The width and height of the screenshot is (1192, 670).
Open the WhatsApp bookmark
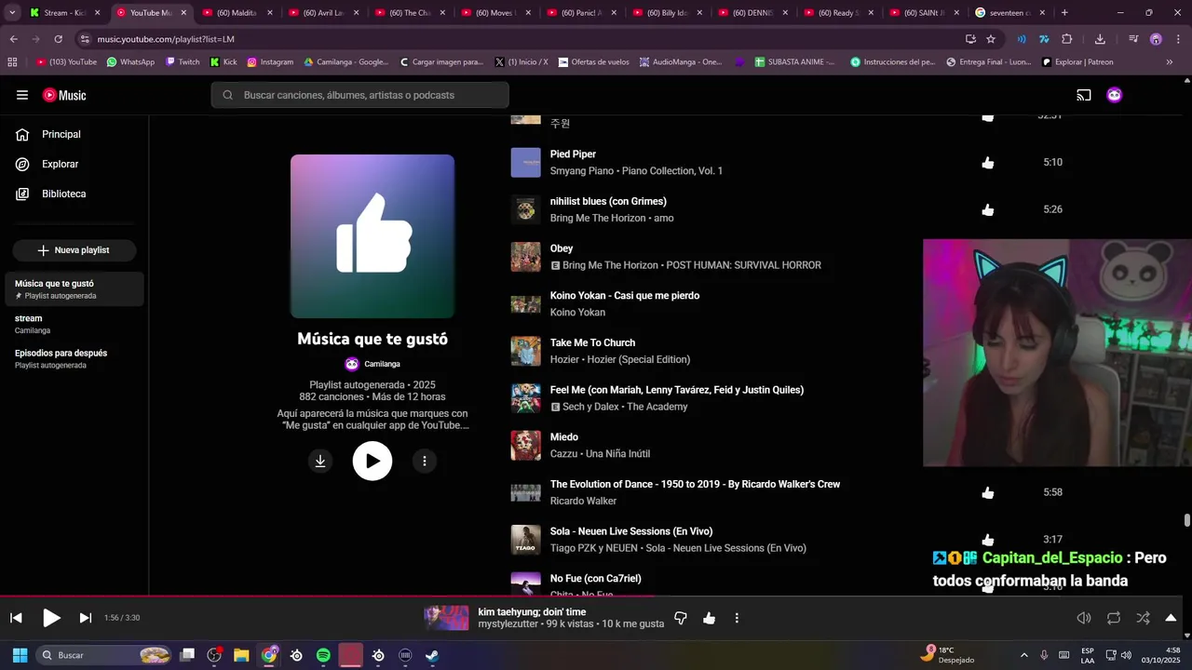pyautogui.click(x=130, y=62)
